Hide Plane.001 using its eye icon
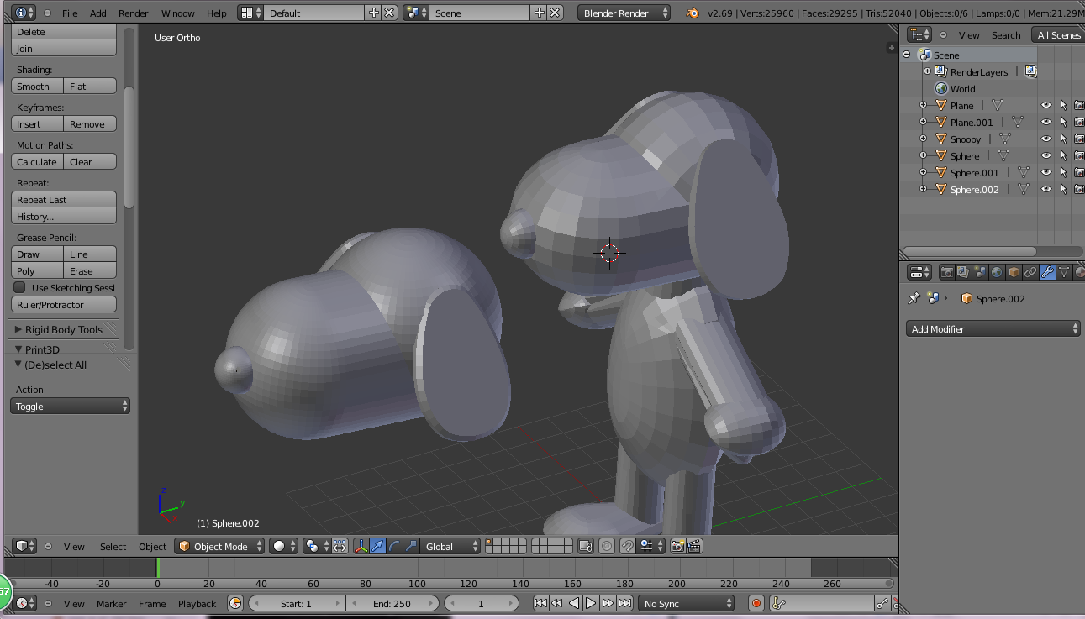The width and height of the screenshot is (1085, 619). (1046, 122)
